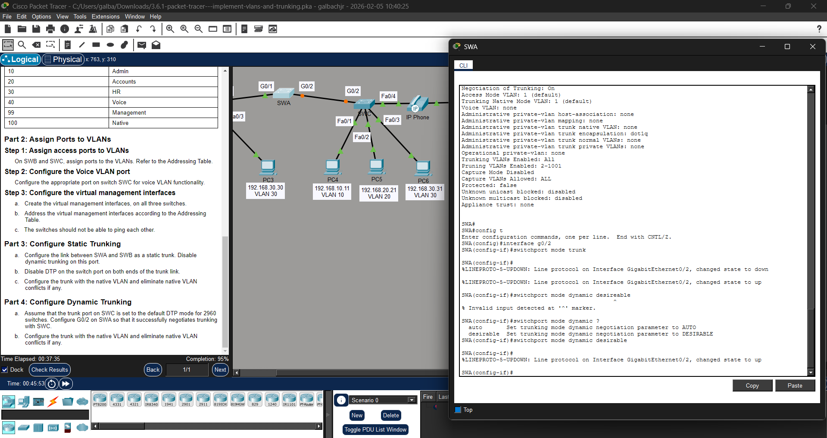This screenshot has width=827, height=438.
Task: Select the End Devices category
Action: (24, 402)
